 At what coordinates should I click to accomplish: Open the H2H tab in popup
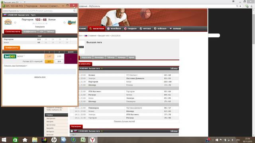coord(41,31)
